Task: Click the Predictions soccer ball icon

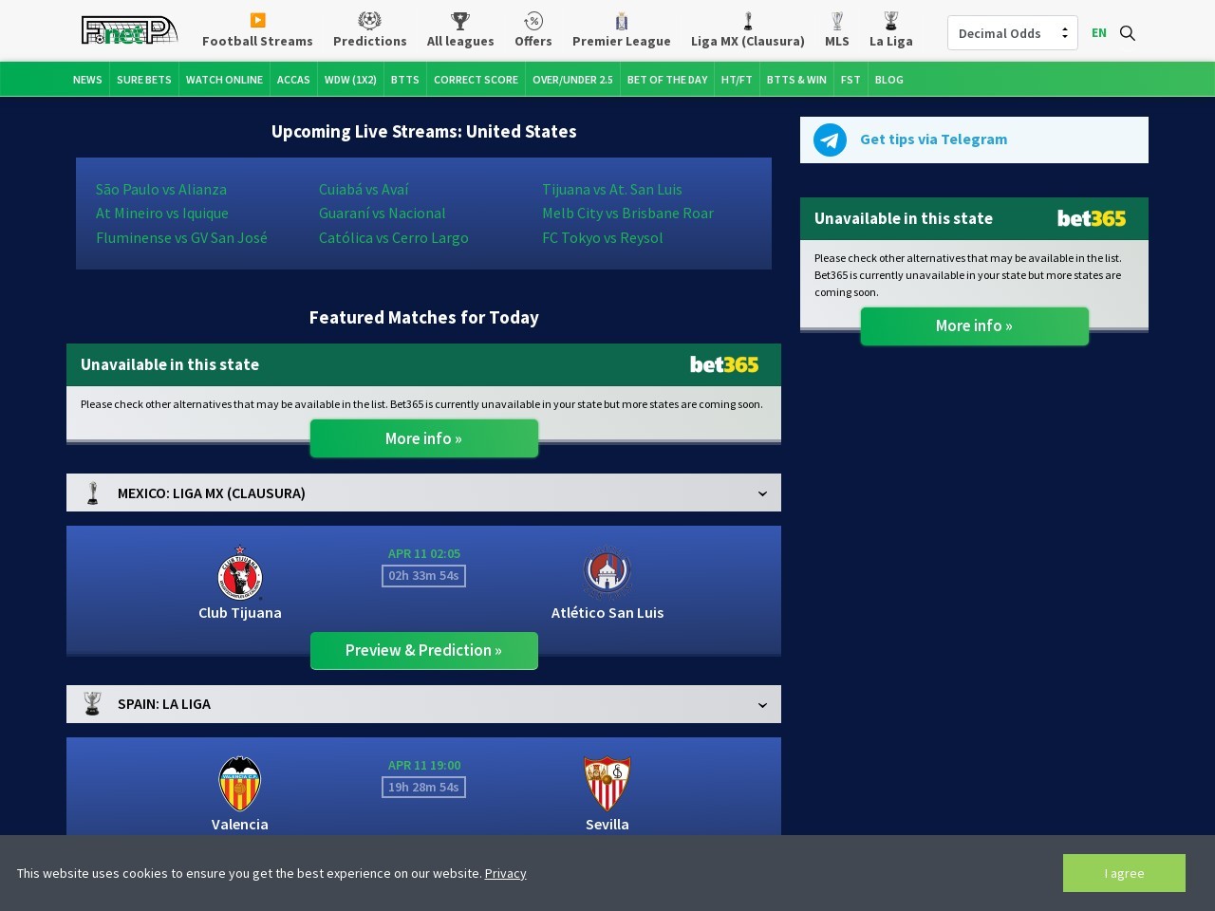Action: 369,20
